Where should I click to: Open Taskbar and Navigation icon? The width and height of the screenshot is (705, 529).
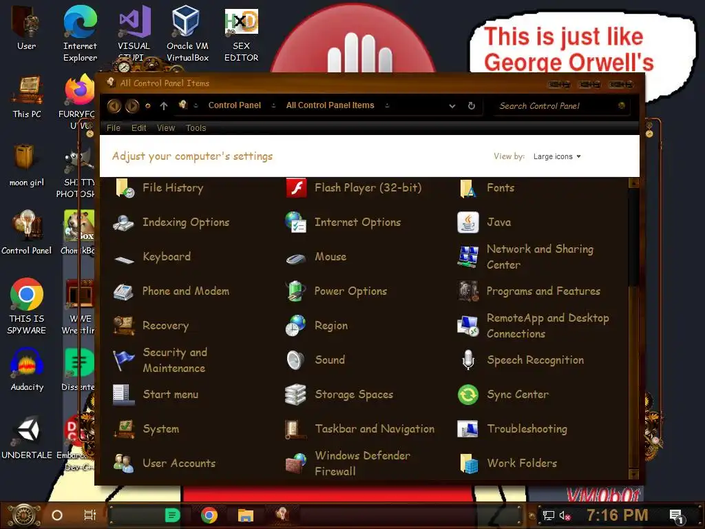coord(296,429)
